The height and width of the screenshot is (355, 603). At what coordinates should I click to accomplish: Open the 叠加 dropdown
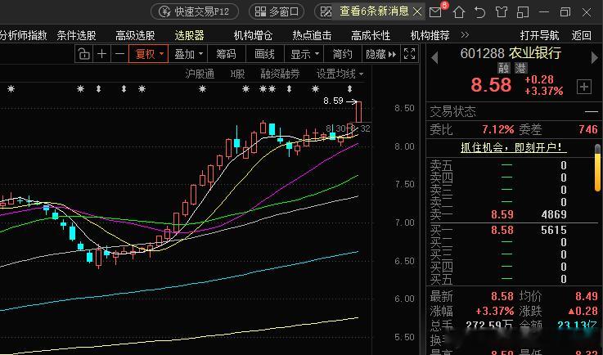click(188, 54)
